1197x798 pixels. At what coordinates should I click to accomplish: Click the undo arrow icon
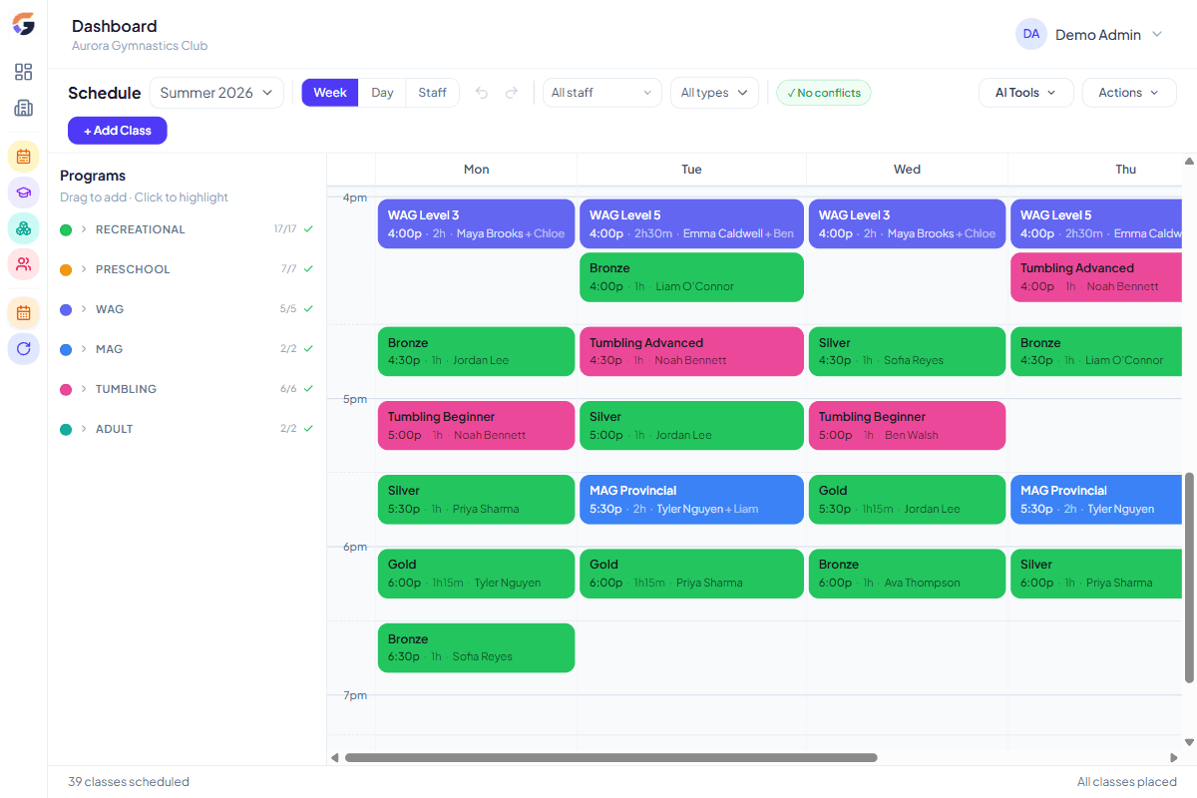pos(482,93)
